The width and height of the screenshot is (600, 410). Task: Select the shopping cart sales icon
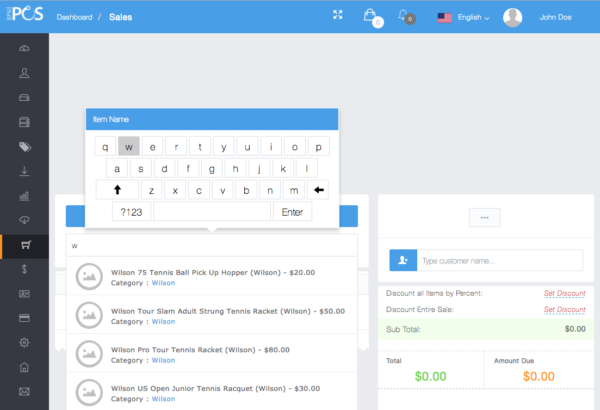26,245
